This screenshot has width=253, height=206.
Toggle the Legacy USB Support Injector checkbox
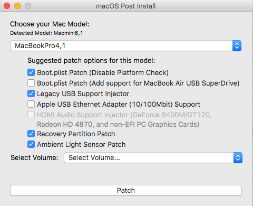pyautogui.click(x=31, y=93)
